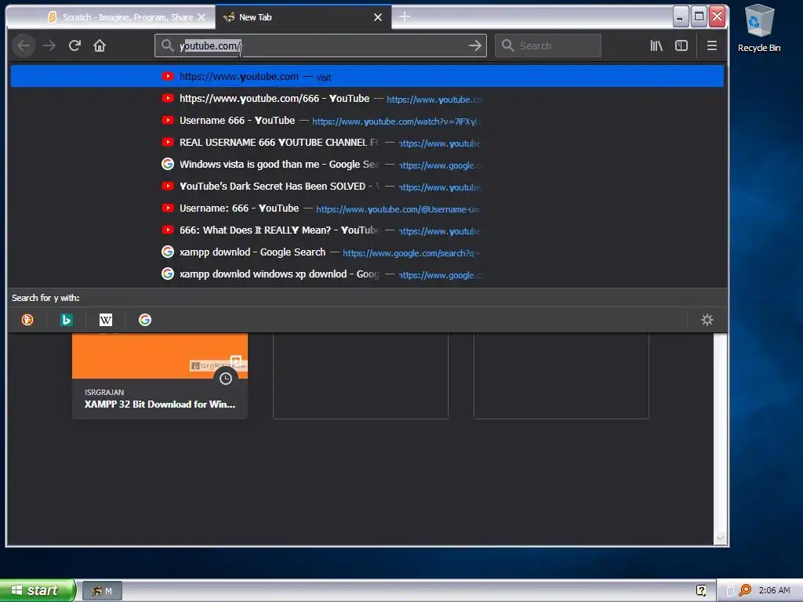The image size is (803, 602).
Task: Search with Bing one-off icon
Action: (67, 320)
